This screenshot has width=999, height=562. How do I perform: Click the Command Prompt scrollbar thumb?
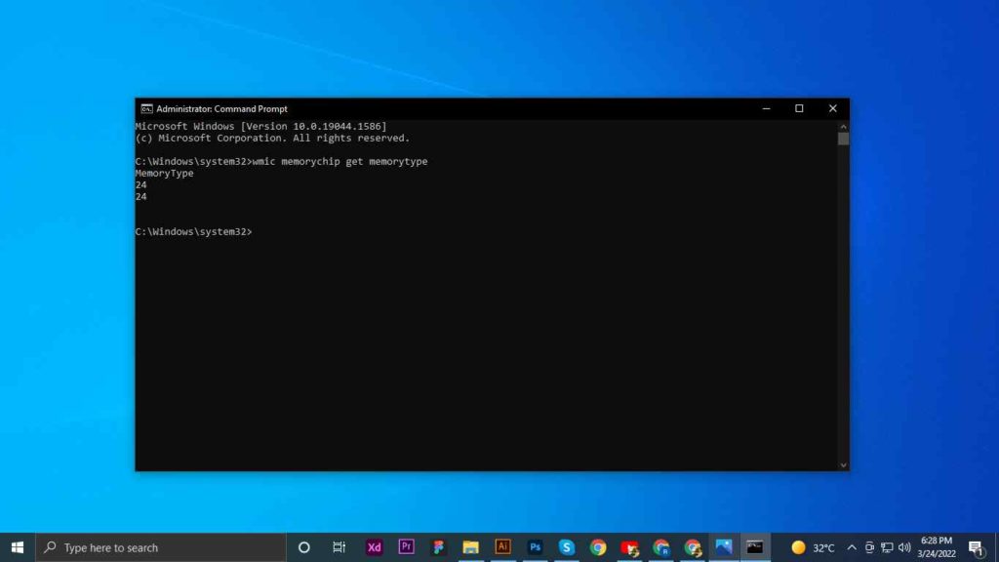[x=844, y=139]
